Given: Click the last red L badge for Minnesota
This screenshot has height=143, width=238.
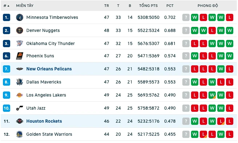Looking at the screenshot, I should pyautogui.click(x=230, y=17).
